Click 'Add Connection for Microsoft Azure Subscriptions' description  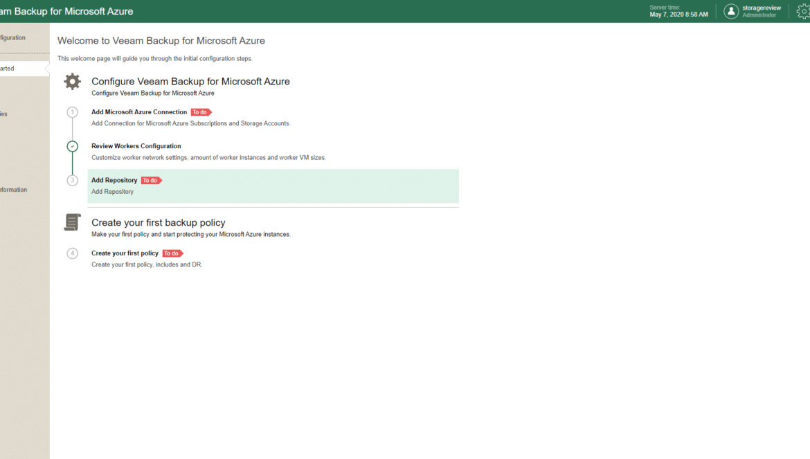(x=191, y=123)
